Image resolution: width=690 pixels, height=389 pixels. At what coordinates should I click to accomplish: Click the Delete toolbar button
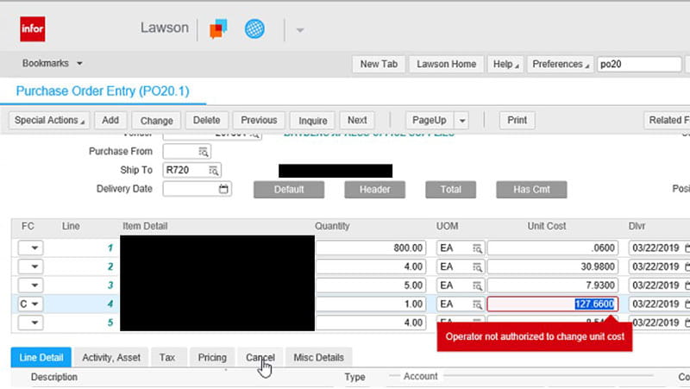point(206,120)
